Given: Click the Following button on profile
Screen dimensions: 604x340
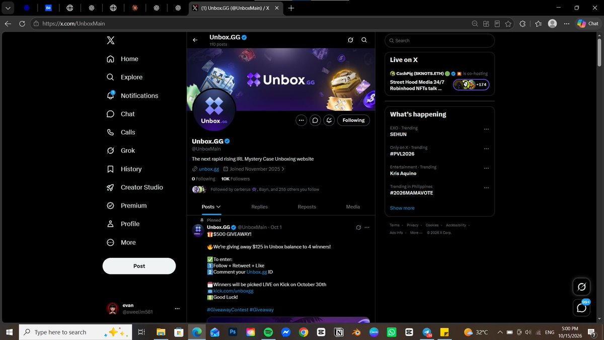Looking at the screenshot, I should [353, 120].
